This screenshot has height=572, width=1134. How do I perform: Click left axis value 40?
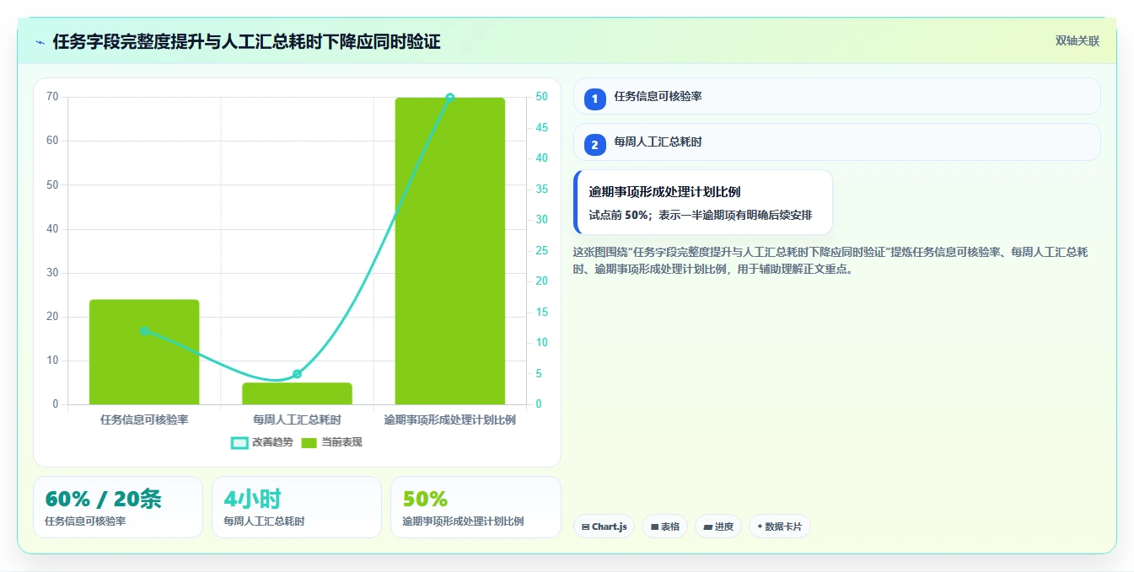(x=52, y=229)
